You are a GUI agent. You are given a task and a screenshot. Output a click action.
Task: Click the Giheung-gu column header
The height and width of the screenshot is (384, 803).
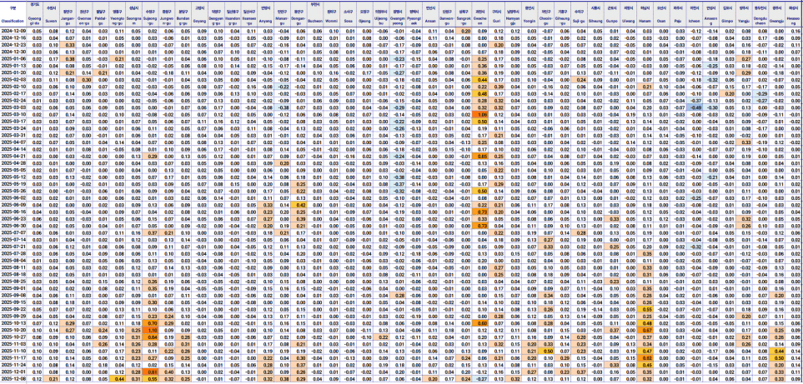(x=565, y=15)
